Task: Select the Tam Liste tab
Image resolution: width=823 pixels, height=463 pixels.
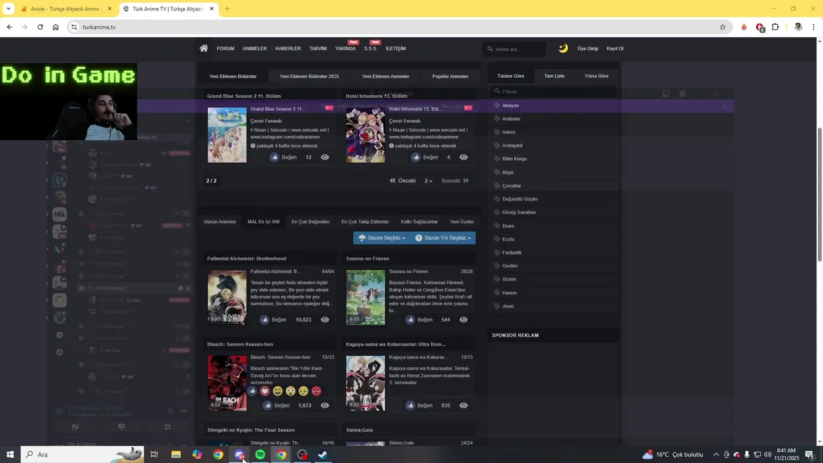Action: coord(554,76)
